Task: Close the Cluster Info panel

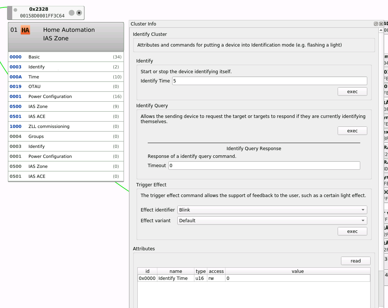Action: click(381, 24)
